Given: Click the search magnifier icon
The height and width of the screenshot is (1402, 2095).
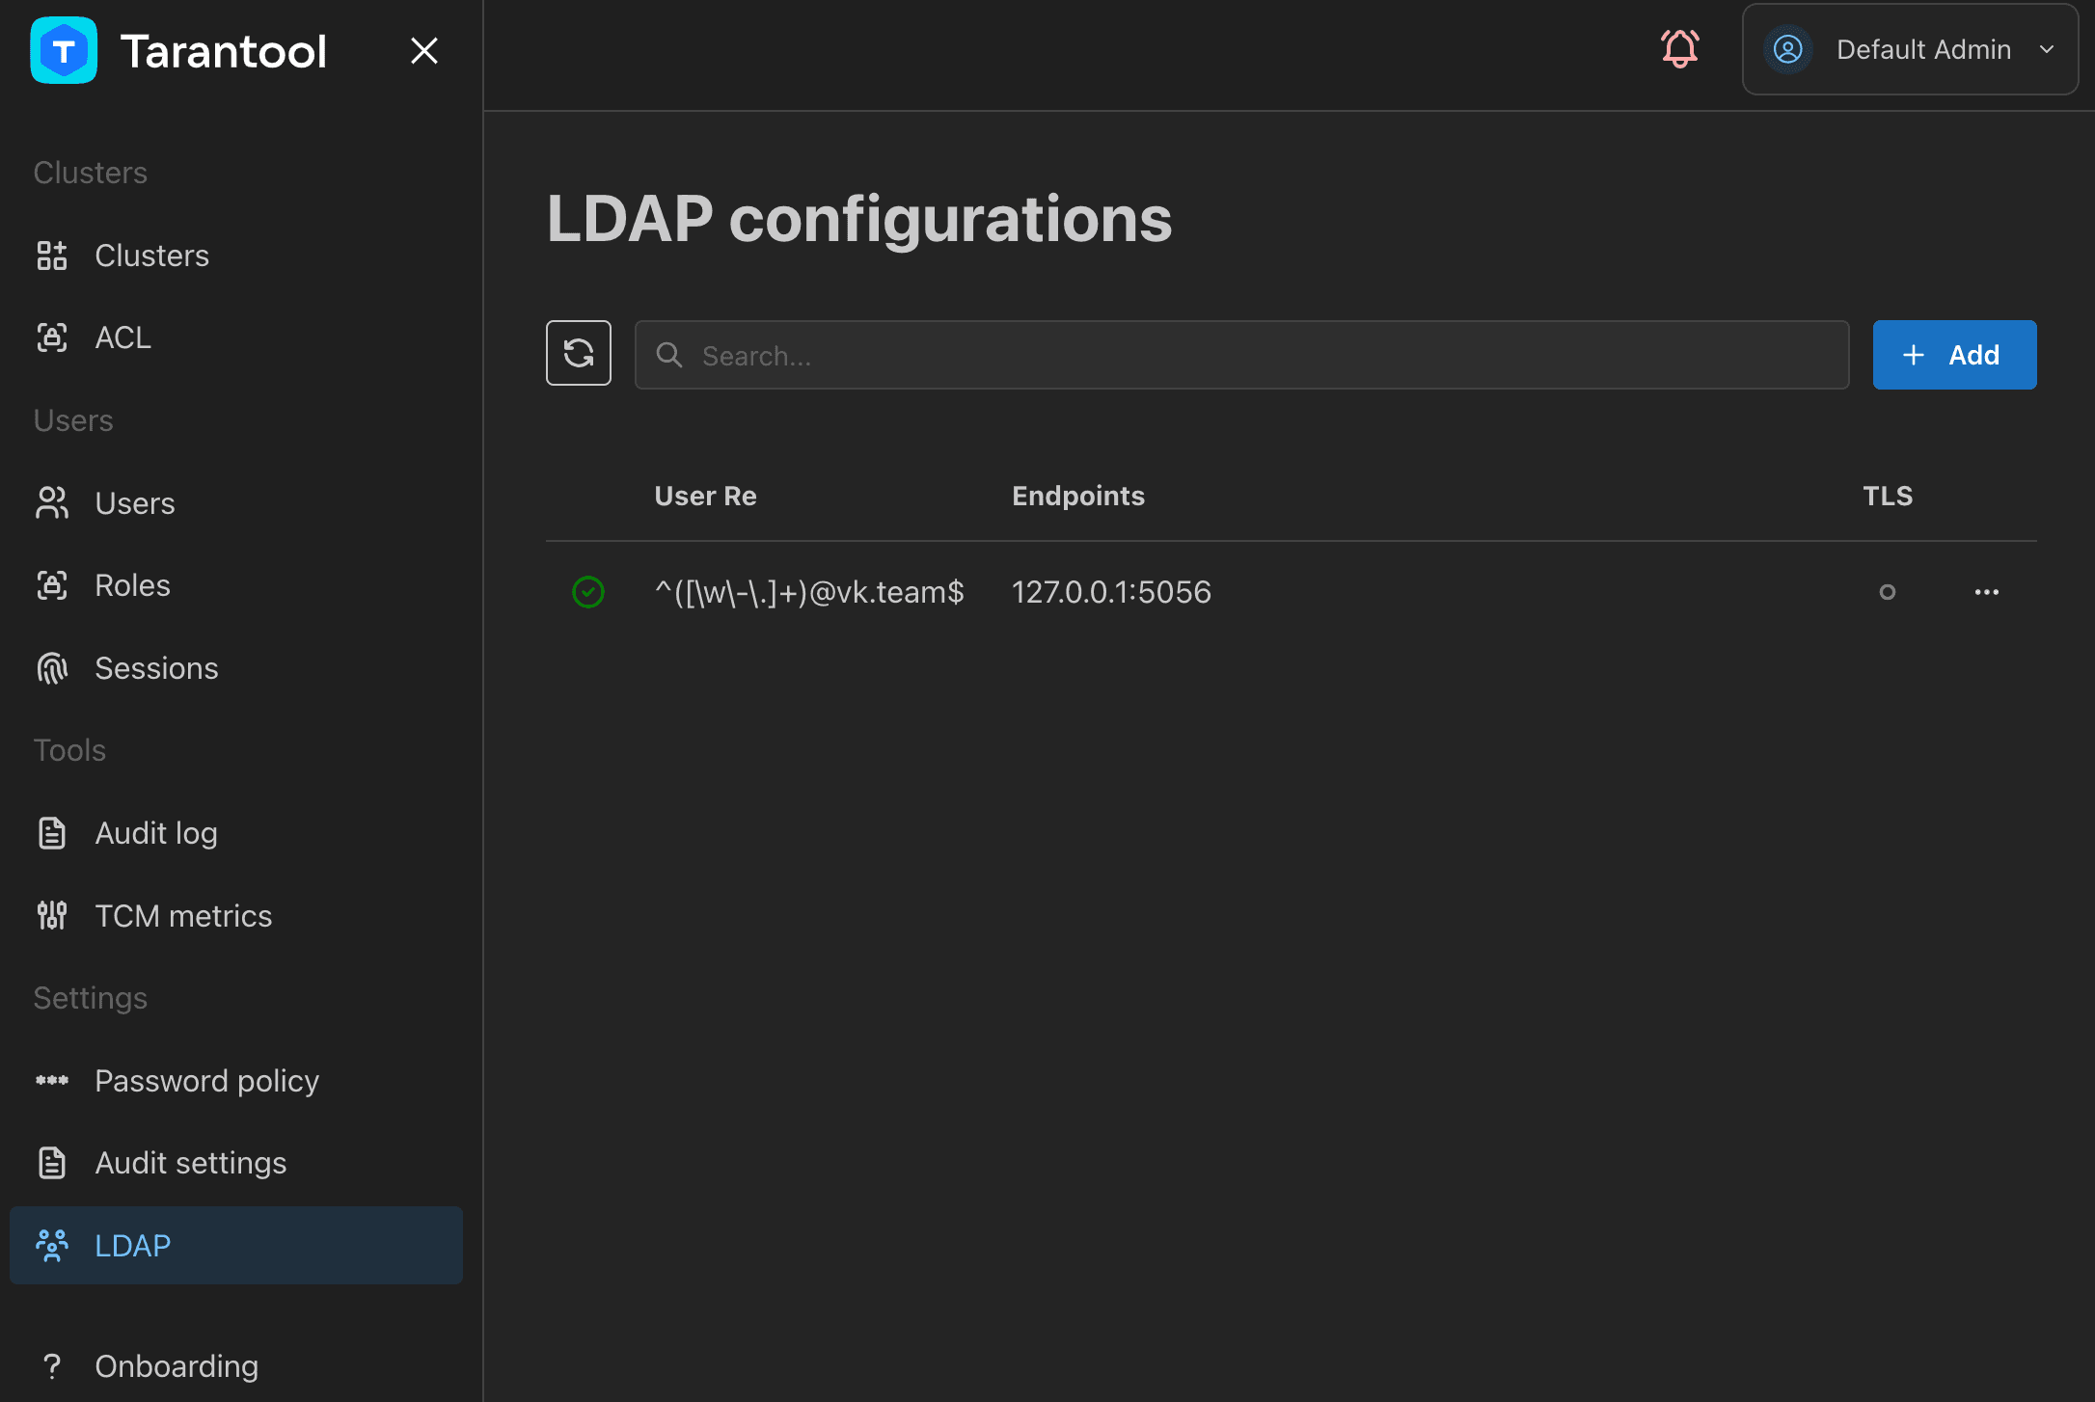Looking at the screenshot, I should (x=669, y=355).
